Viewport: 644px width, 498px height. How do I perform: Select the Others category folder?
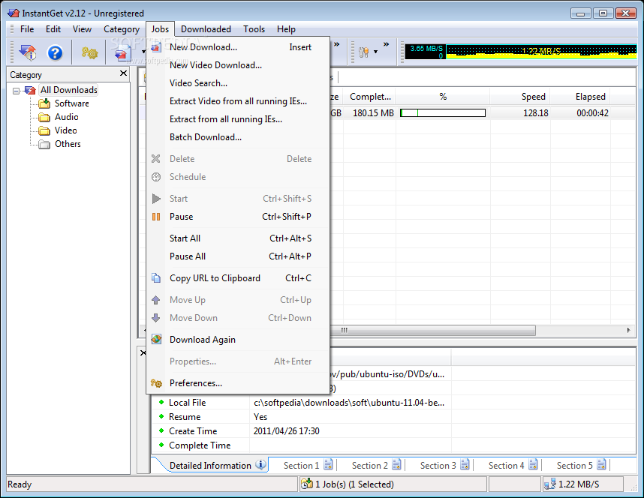pyautogui.click(x=68, y=144)
